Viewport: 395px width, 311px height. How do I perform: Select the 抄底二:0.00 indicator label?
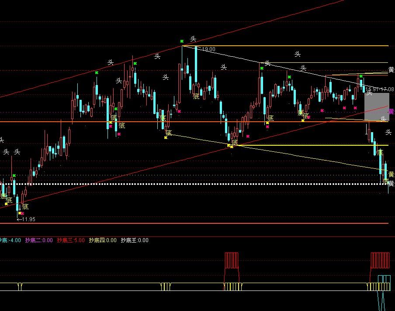click(39, 240)
